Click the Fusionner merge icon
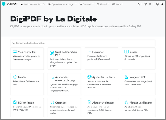Image resolution: width=166 pixels, height=120 pixels. 89,52
